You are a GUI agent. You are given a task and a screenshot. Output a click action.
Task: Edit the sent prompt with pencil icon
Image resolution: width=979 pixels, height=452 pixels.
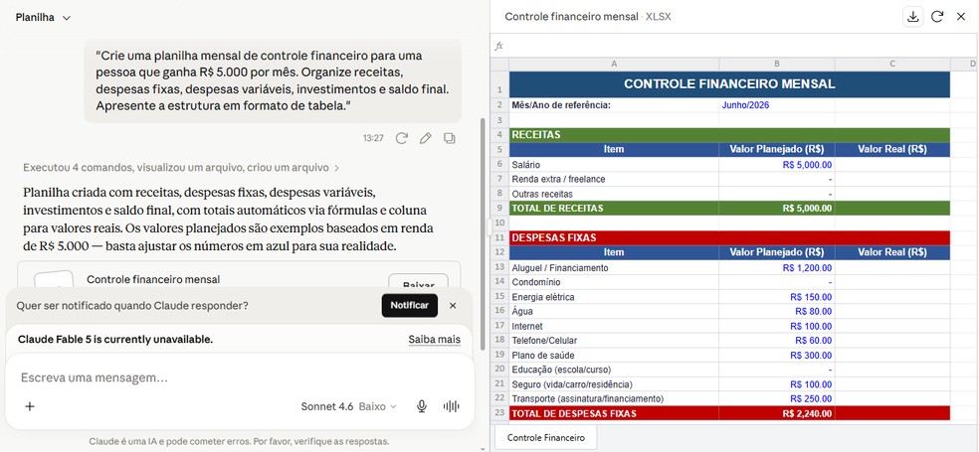pyautogui.click(x=425, y=138)
